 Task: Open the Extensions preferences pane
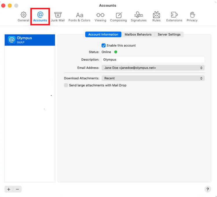pyautogui.click(x=174, y=17)
